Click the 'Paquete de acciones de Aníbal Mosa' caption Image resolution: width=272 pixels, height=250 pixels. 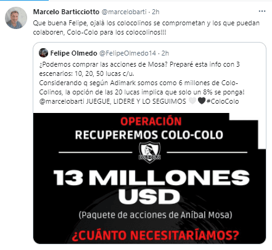(x=155, y=215)
